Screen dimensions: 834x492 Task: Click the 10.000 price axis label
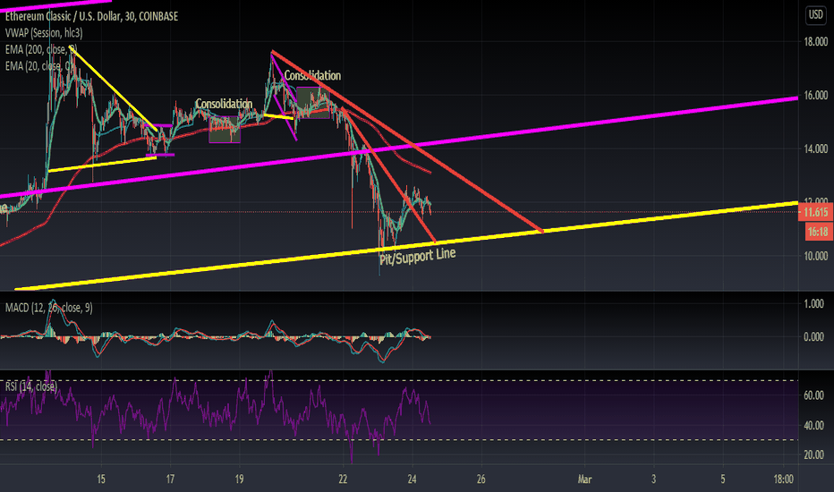pyautogui.click(x=816, y=257)
